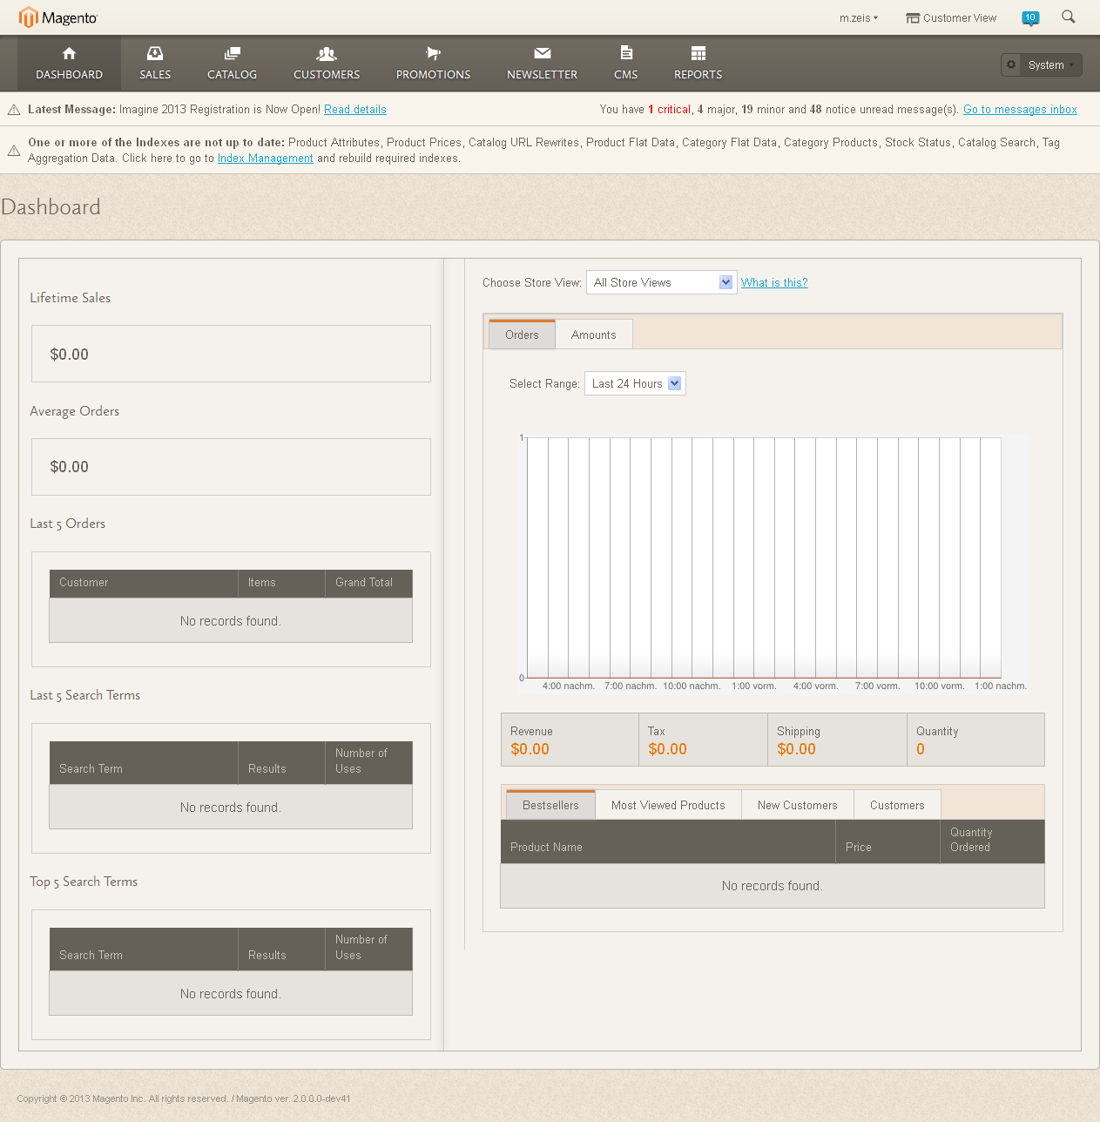Click the Top 5 Search Terms heading
This screenshot has height=1122, width=1100.
(84, 882)
